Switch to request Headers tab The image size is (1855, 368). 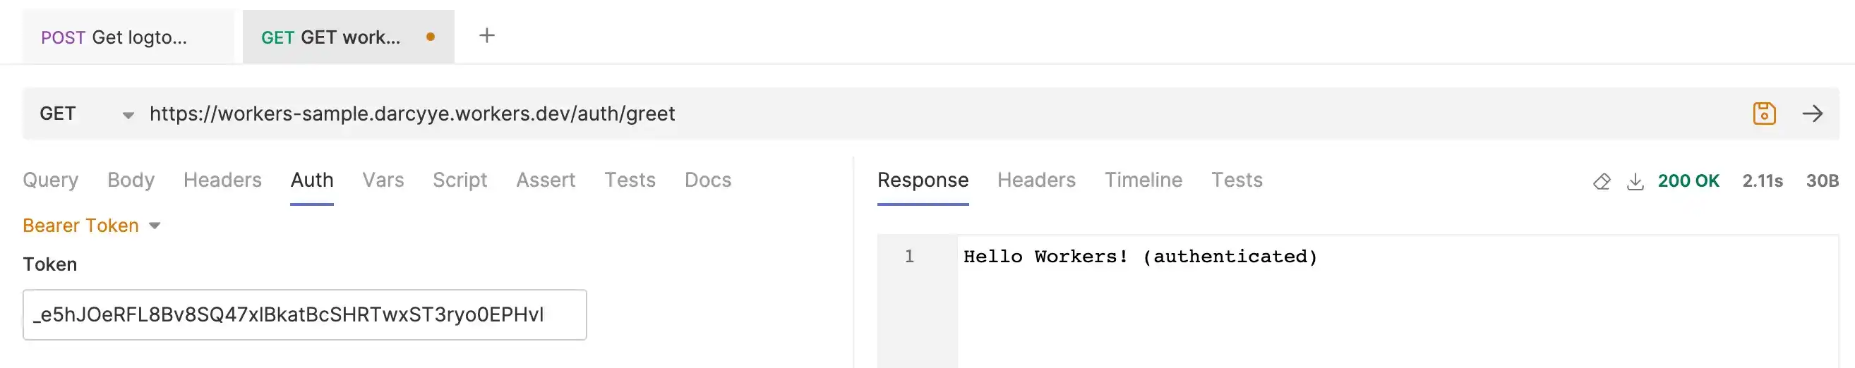tap(222, 180)
